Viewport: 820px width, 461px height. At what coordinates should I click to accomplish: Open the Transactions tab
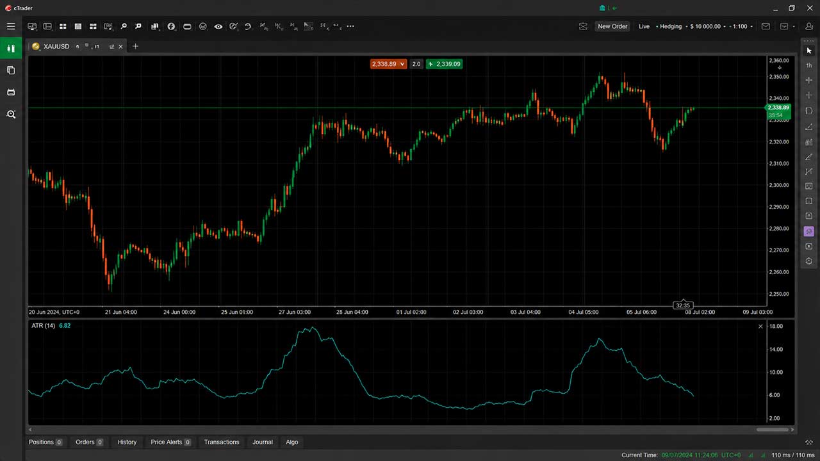(x=222, y=442)
